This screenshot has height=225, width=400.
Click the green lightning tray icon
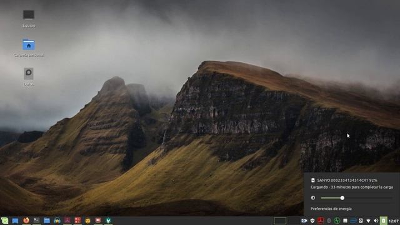click(x=337, y=221)
